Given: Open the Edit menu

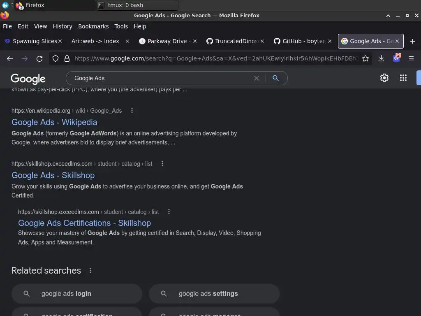Looking at the screenshot, I should (x=23, y=26).
